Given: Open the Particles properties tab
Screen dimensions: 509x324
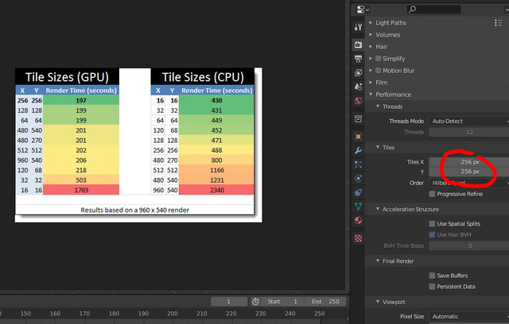Looking at the screenshot, I should tap(358, 164).
